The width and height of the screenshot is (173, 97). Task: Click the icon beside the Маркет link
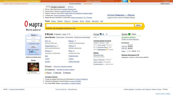(x=75, y=41)
